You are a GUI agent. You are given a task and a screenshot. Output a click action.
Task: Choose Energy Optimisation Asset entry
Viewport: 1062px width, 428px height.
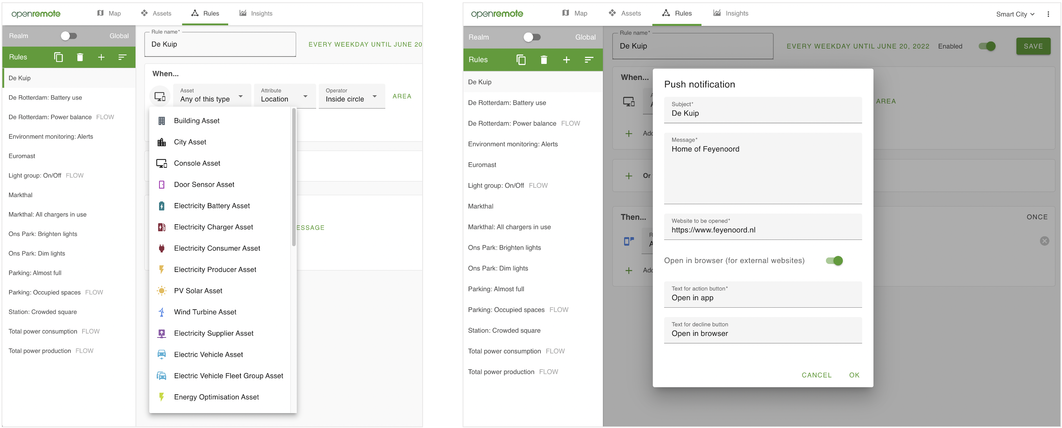(216, 397)
